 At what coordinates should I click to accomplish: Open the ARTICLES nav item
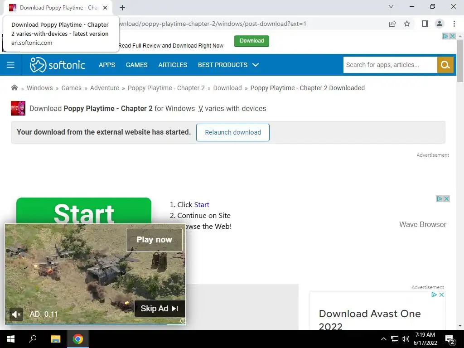pyautogui.click(x=173, y=65)
